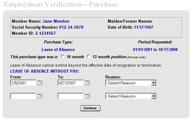Click the Leave of Absence purchase type
The height and width of the screenshot is (120, 192).
click(x=58, y=49)
